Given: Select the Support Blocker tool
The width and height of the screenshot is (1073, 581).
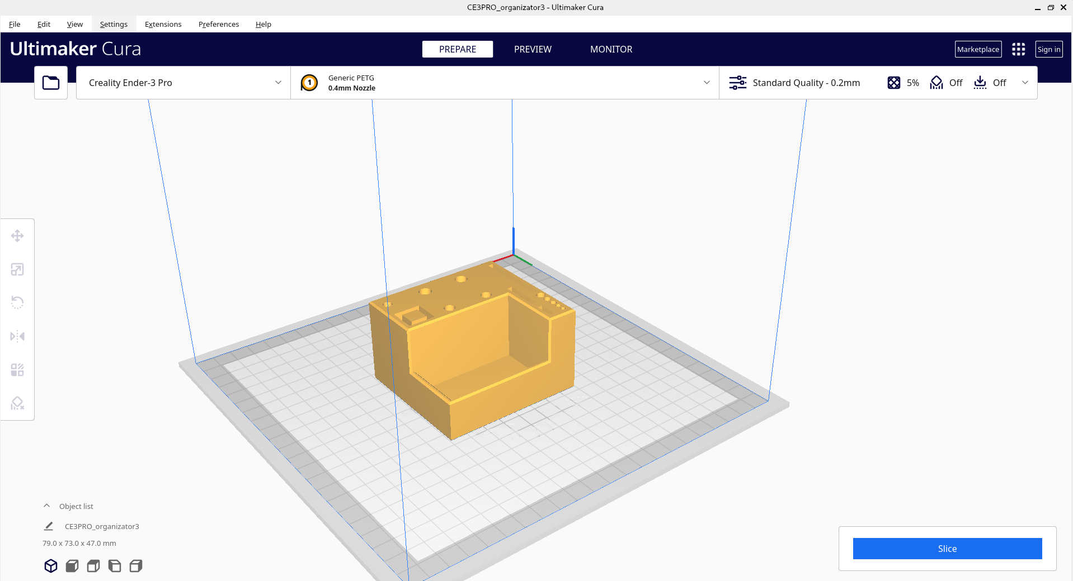Looking at the screenshot, I should click(x=17, y=403).
